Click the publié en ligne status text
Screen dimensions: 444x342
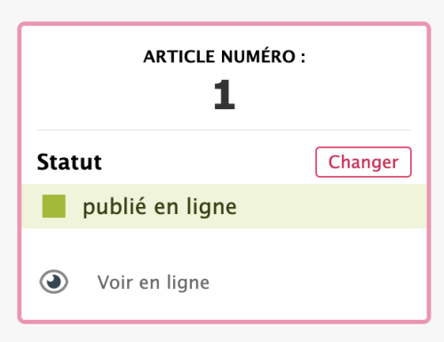click(160, 207)
